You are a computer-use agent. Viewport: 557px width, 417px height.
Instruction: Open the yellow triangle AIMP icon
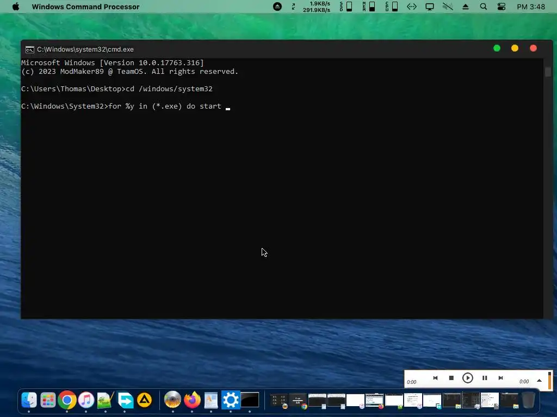[x=144, y=400]
